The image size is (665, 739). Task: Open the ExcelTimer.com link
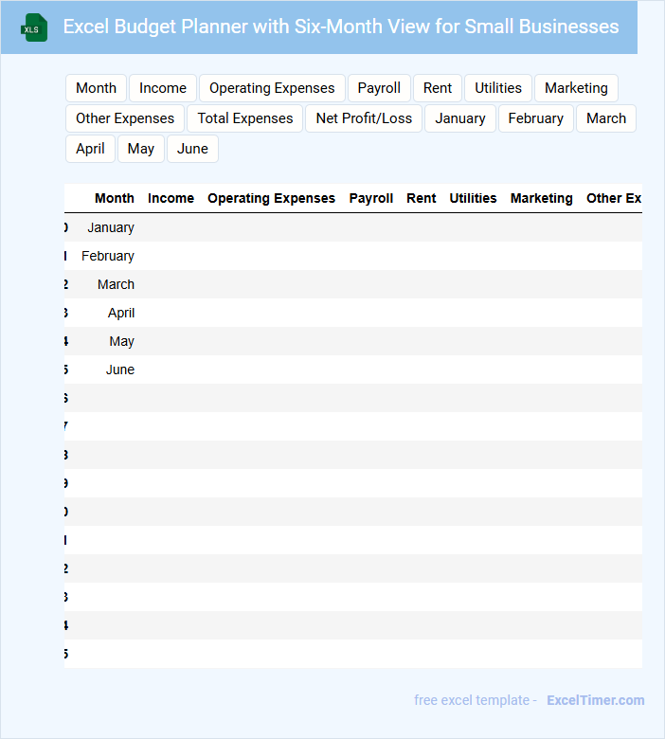(x=595, y=700)
